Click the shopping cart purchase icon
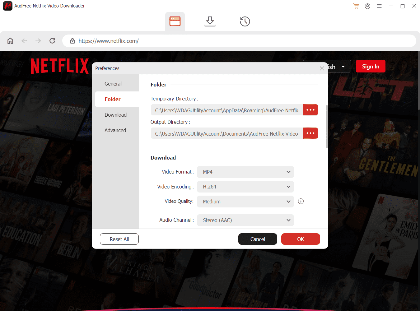The image size is (420, 311). coord(356,6)
